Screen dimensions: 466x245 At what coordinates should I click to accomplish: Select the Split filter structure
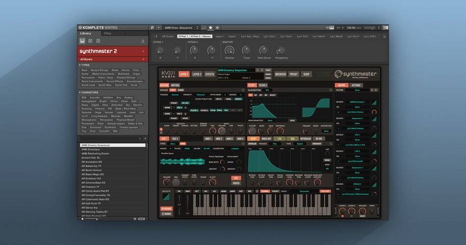click(219, 99)
